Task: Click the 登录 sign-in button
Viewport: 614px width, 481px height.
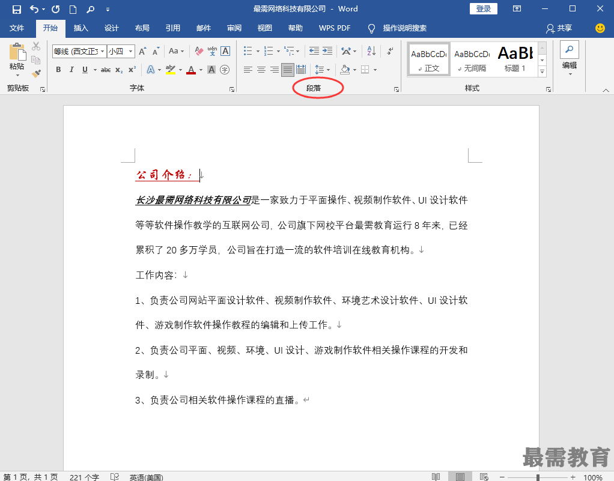Action: click(484, 8)
